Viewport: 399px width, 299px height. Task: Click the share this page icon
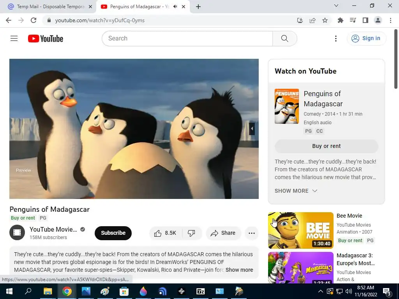pos(312,20)
